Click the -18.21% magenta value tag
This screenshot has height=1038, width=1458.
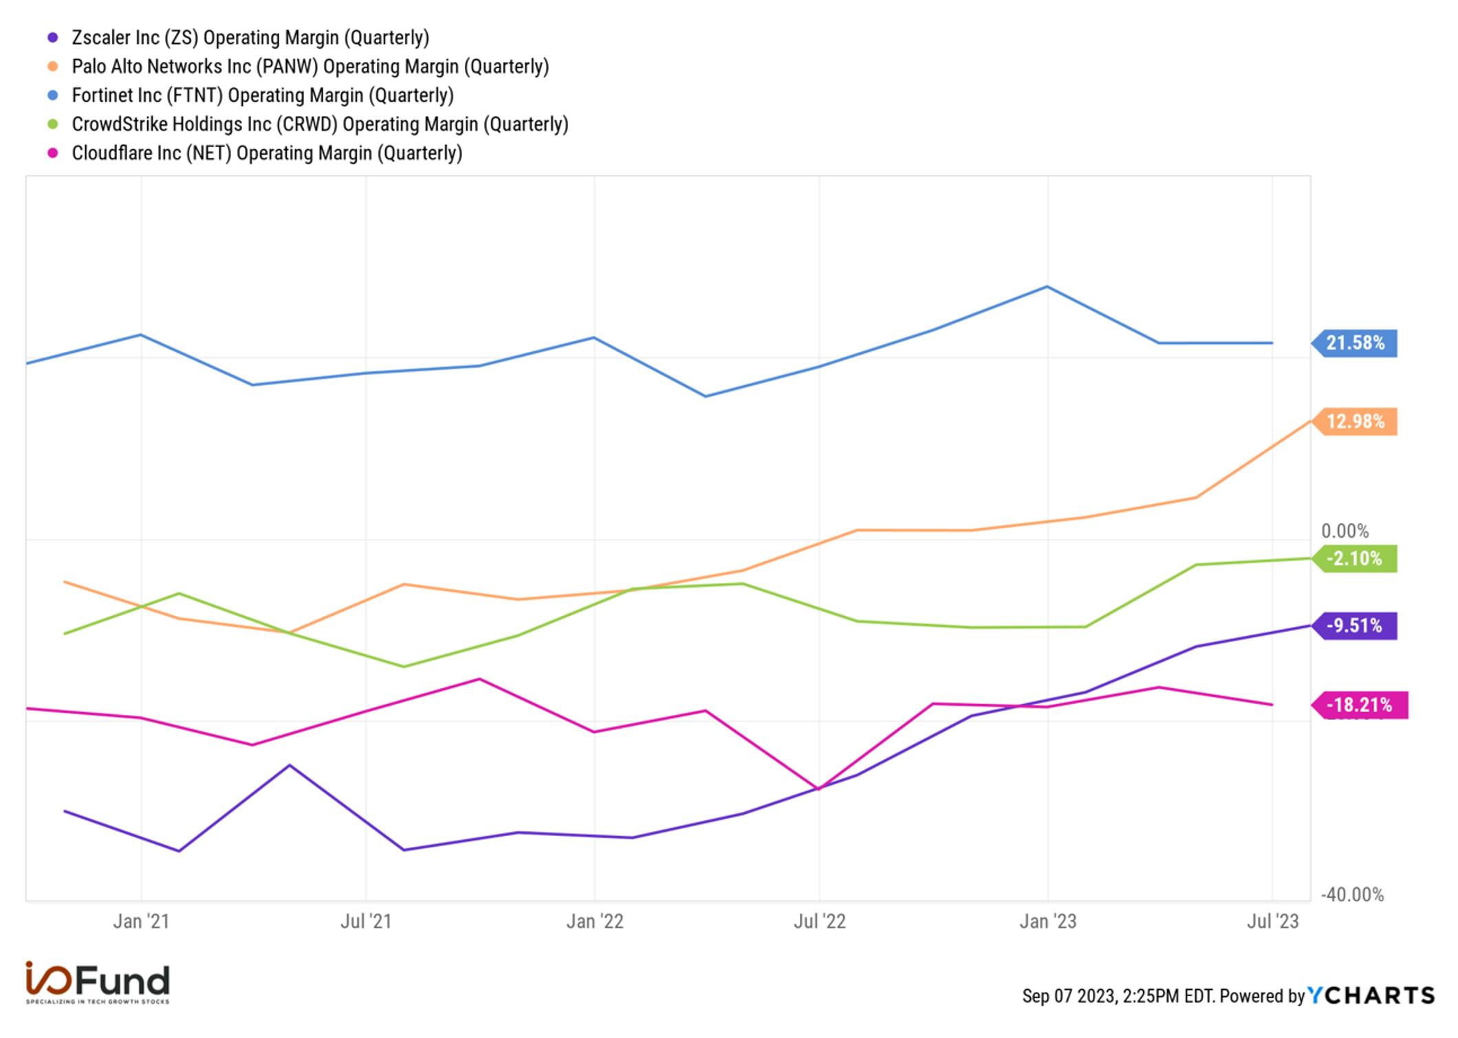pyautogui.click(x=1360, y=705)
